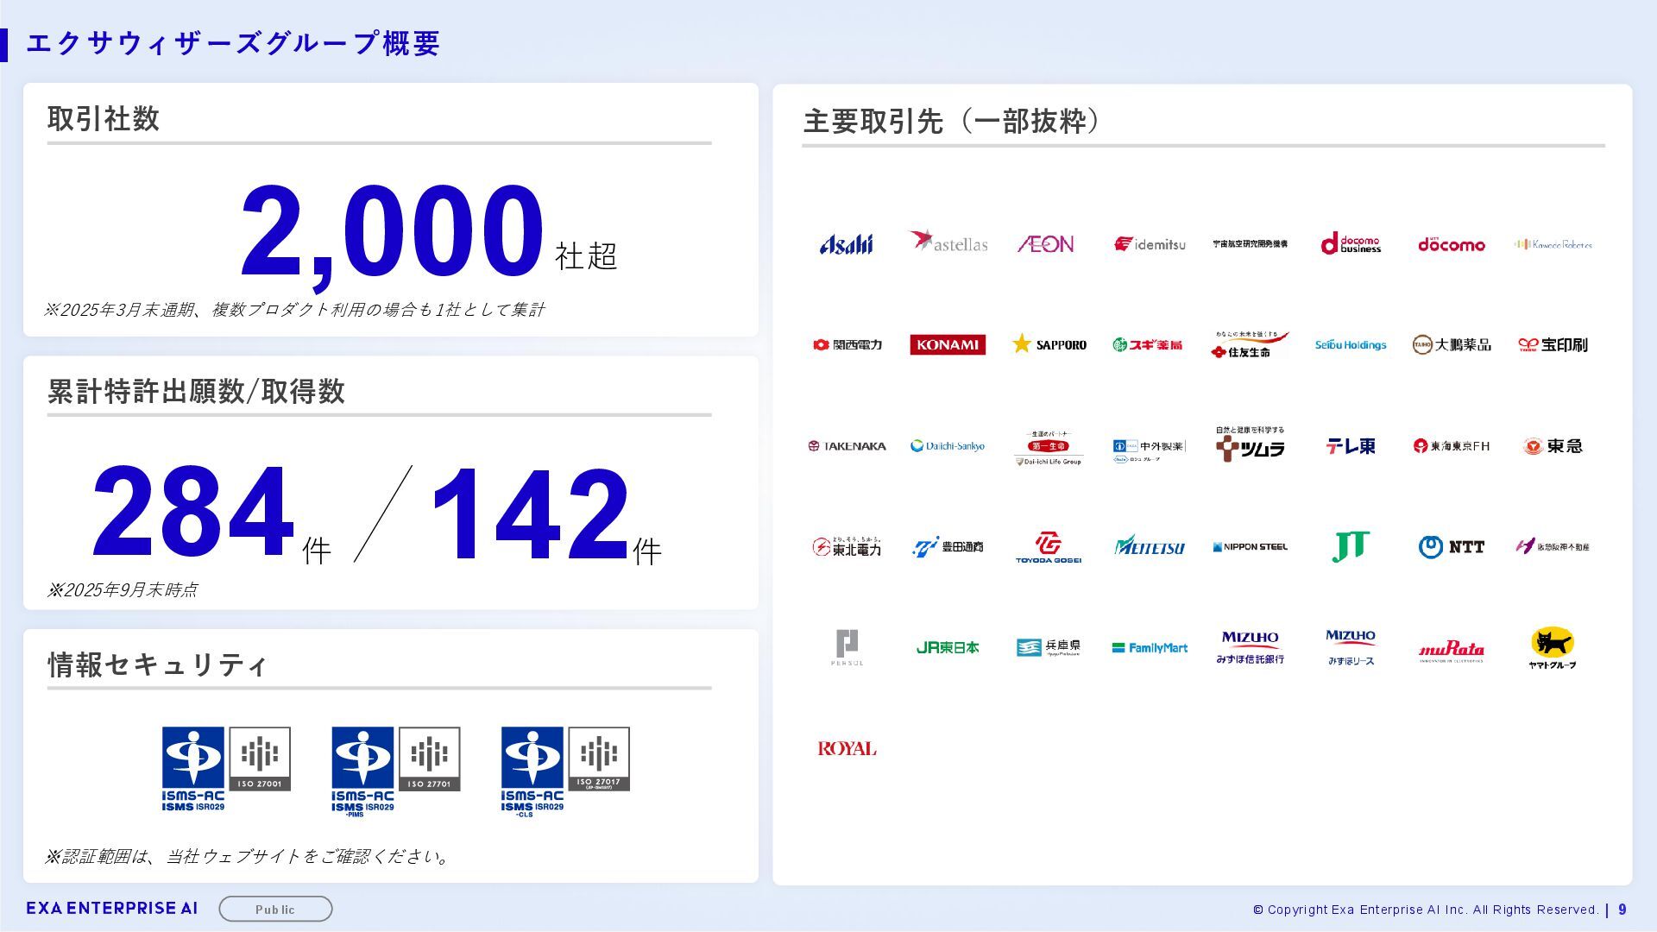Click the 2,000 client count figure
This screenshot has height=932, width=1657.
coord(393,233)
